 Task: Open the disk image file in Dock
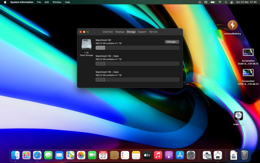click(x=233, y=155)
